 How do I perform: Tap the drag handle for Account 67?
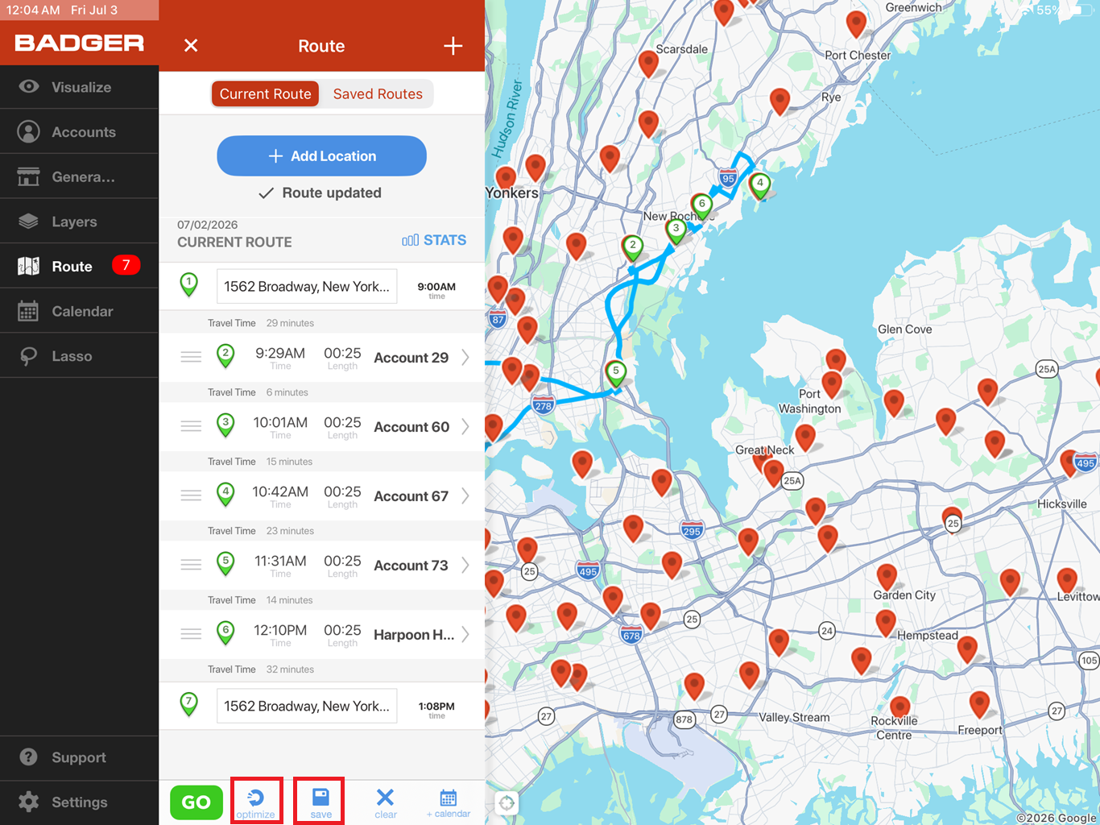pos(191,495)
